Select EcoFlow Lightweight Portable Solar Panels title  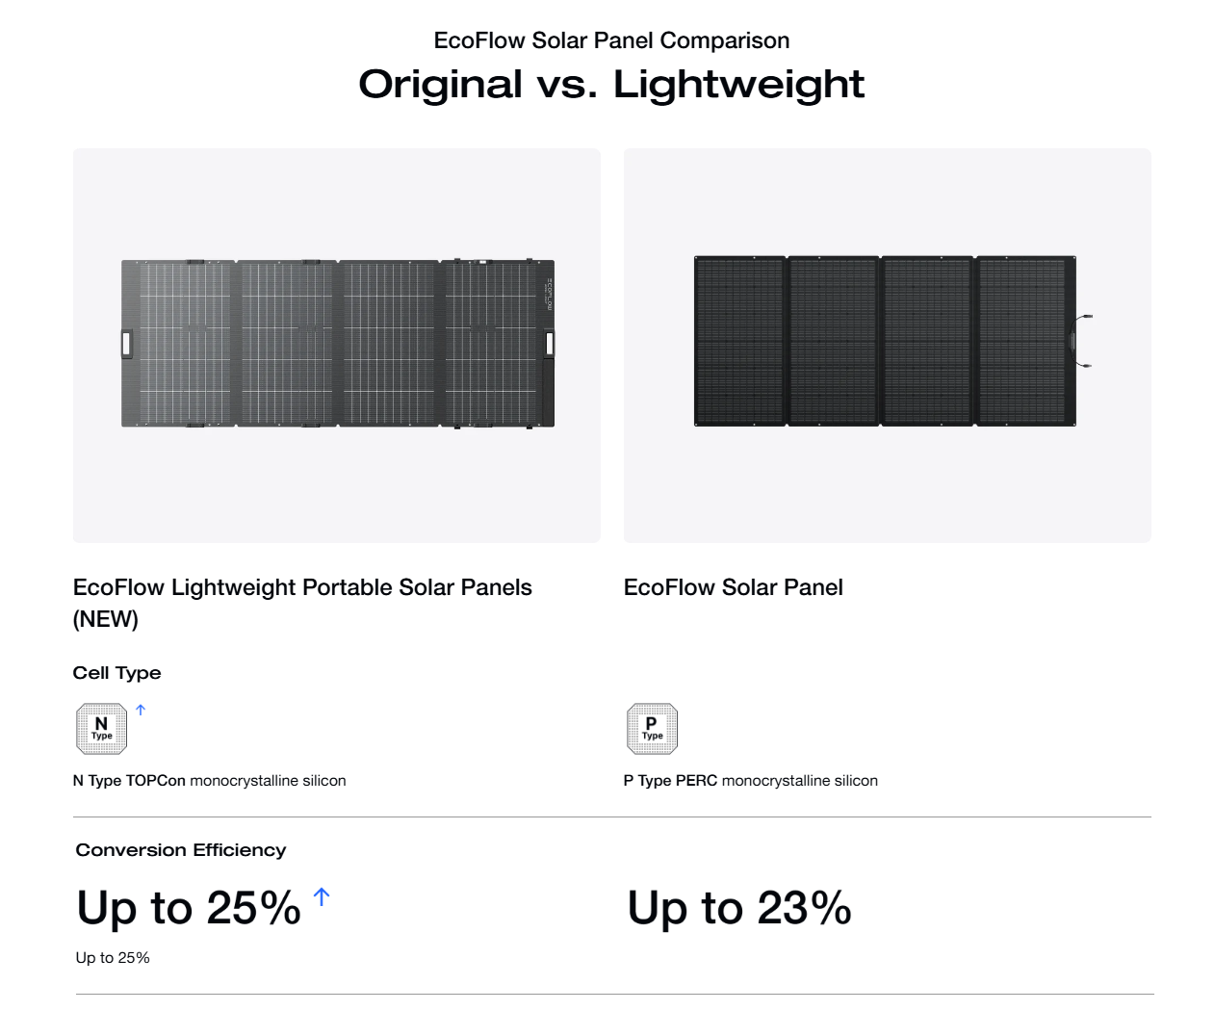[302, 603]
